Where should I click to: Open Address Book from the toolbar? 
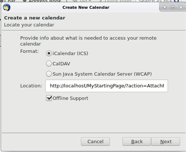point(42,1)
